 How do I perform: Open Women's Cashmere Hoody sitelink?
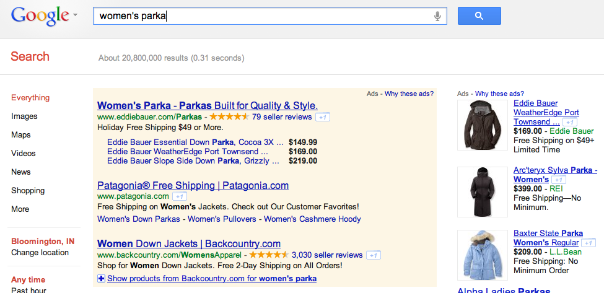(x=312, y=219)
